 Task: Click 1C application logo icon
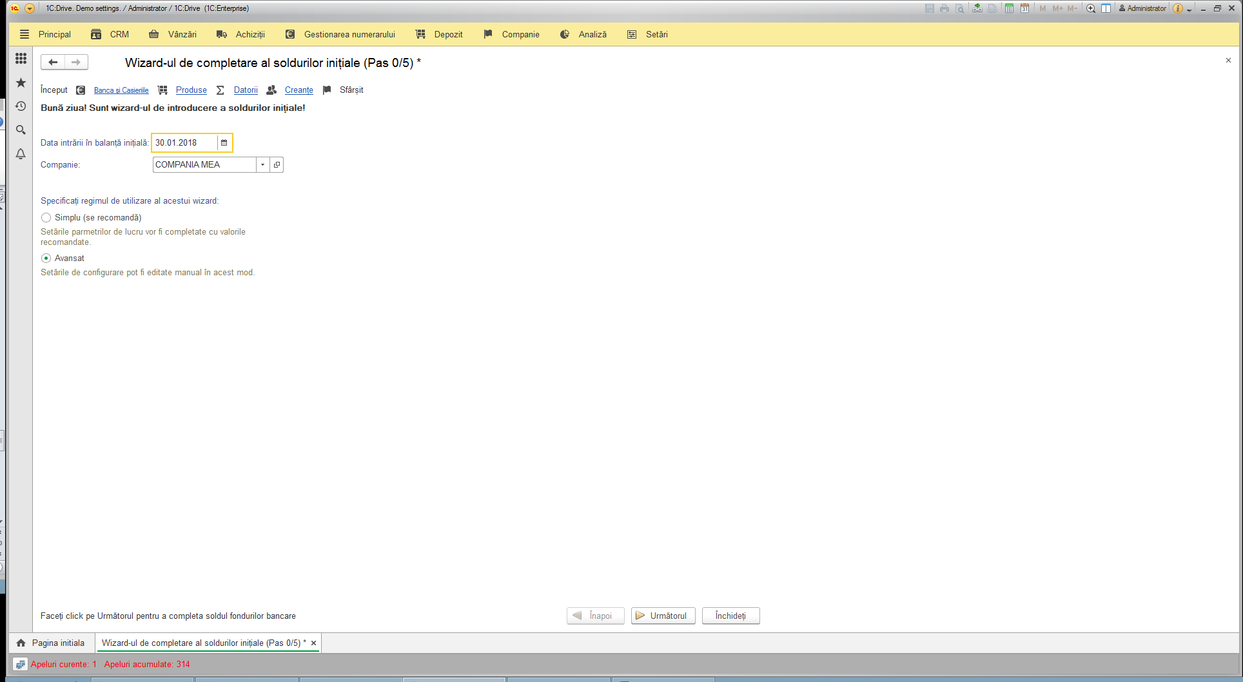click(14, 8)
